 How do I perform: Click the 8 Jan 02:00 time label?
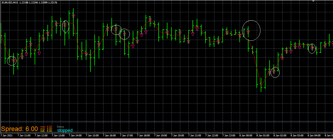click(280, 136)
